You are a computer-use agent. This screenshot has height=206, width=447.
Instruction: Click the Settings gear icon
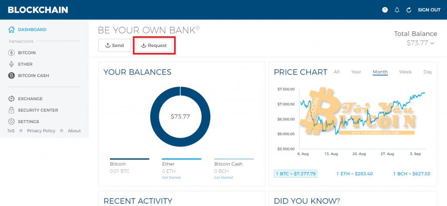click(x=11, y=122)
